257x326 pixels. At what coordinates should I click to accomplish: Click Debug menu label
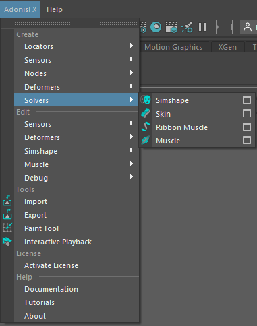click(x=36, y=178)
